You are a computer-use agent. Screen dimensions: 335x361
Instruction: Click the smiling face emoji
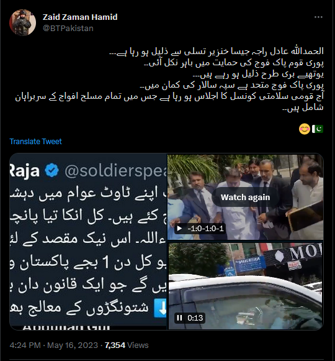tap(305, 129)
